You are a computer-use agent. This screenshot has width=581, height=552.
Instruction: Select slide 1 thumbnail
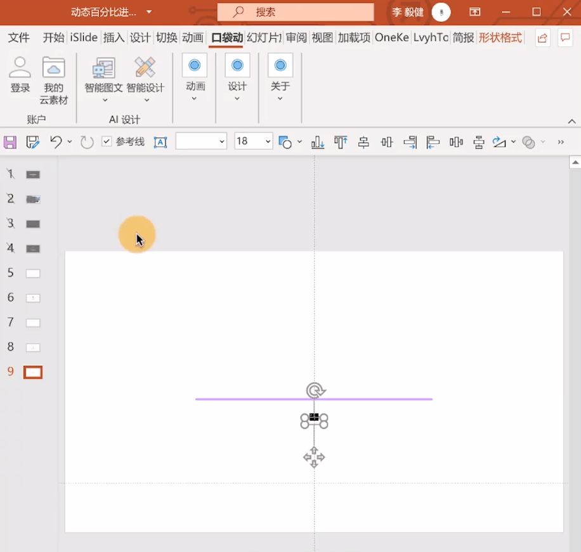pos(33,175)
